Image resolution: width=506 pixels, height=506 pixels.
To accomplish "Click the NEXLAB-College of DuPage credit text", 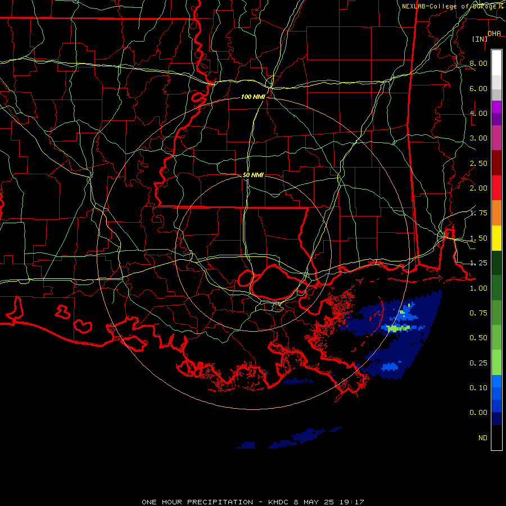I will coord(453,6).
